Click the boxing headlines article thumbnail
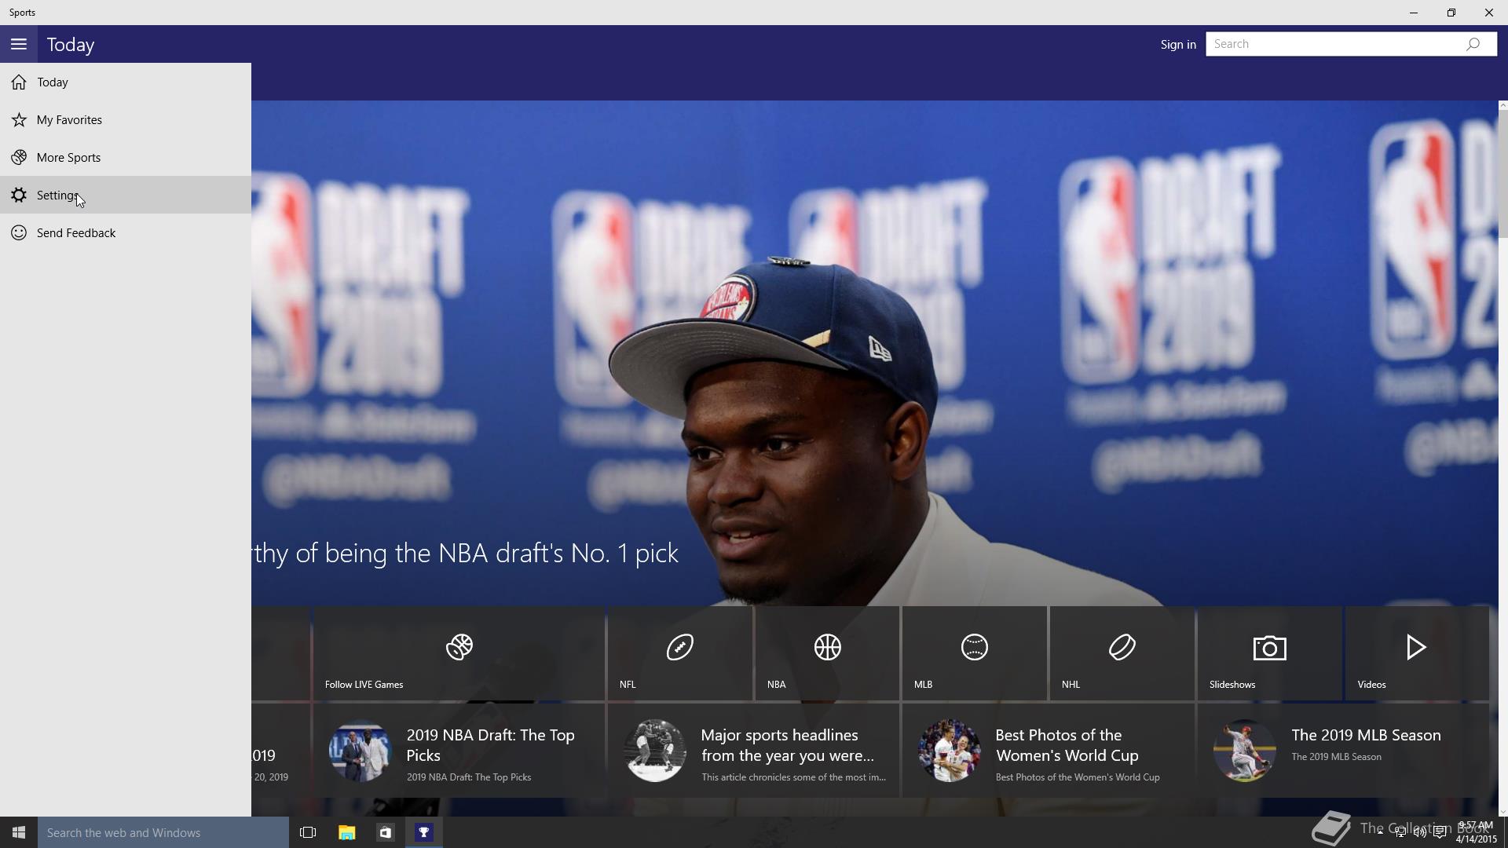Image resolution: width=1508 pixels, height=848 pixels. [655, 751]
